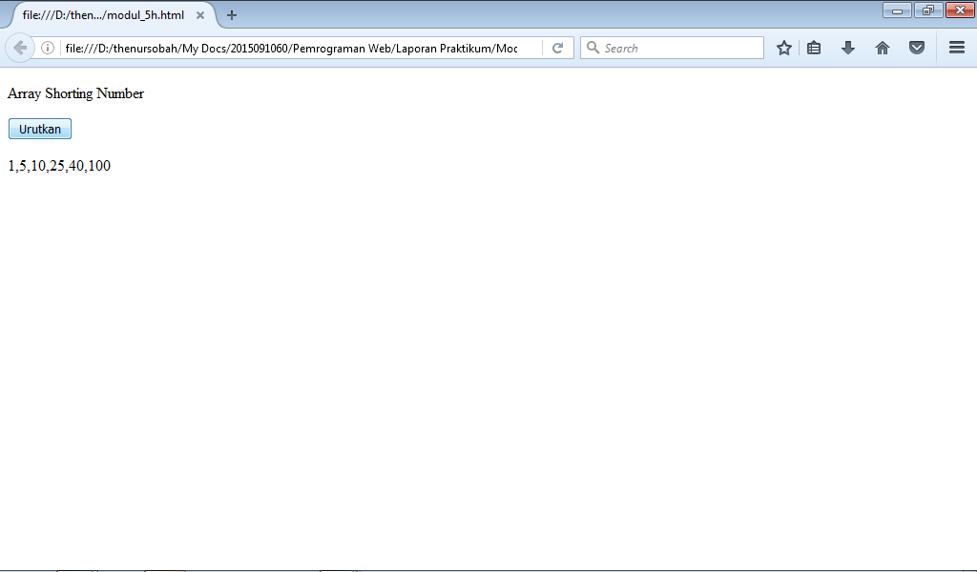Image resolution: width=977 pixels, height=572 pixels.
Task: Close the modul_5h.html tab
Action: coord(199,15)
